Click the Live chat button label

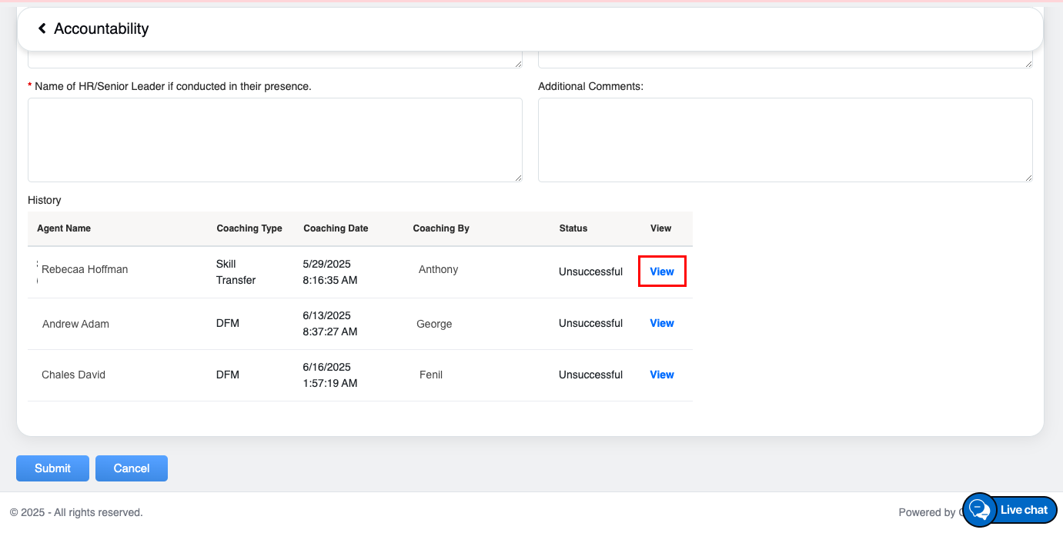1024,510
